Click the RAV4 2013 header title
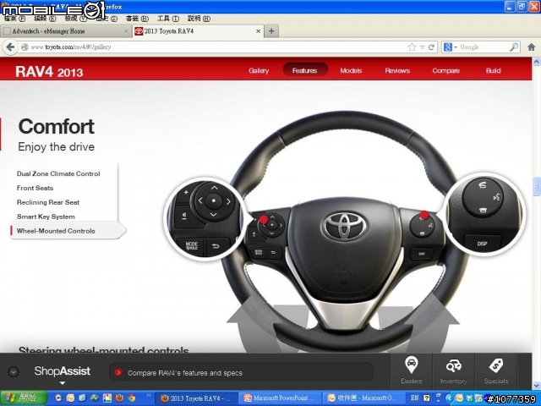This screenshot has height=406, width=541. pyautogui.click(x=49, y=72)
